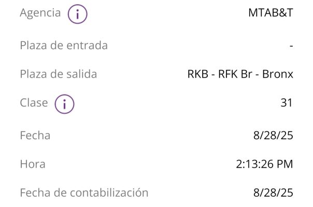Click the class value 31
The width and height of the screenshot is (313, 207).
(x=287, y=103)
